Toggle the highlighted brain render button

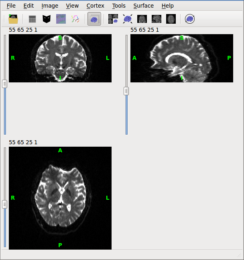pyautogui.click(x=94, y=19)
